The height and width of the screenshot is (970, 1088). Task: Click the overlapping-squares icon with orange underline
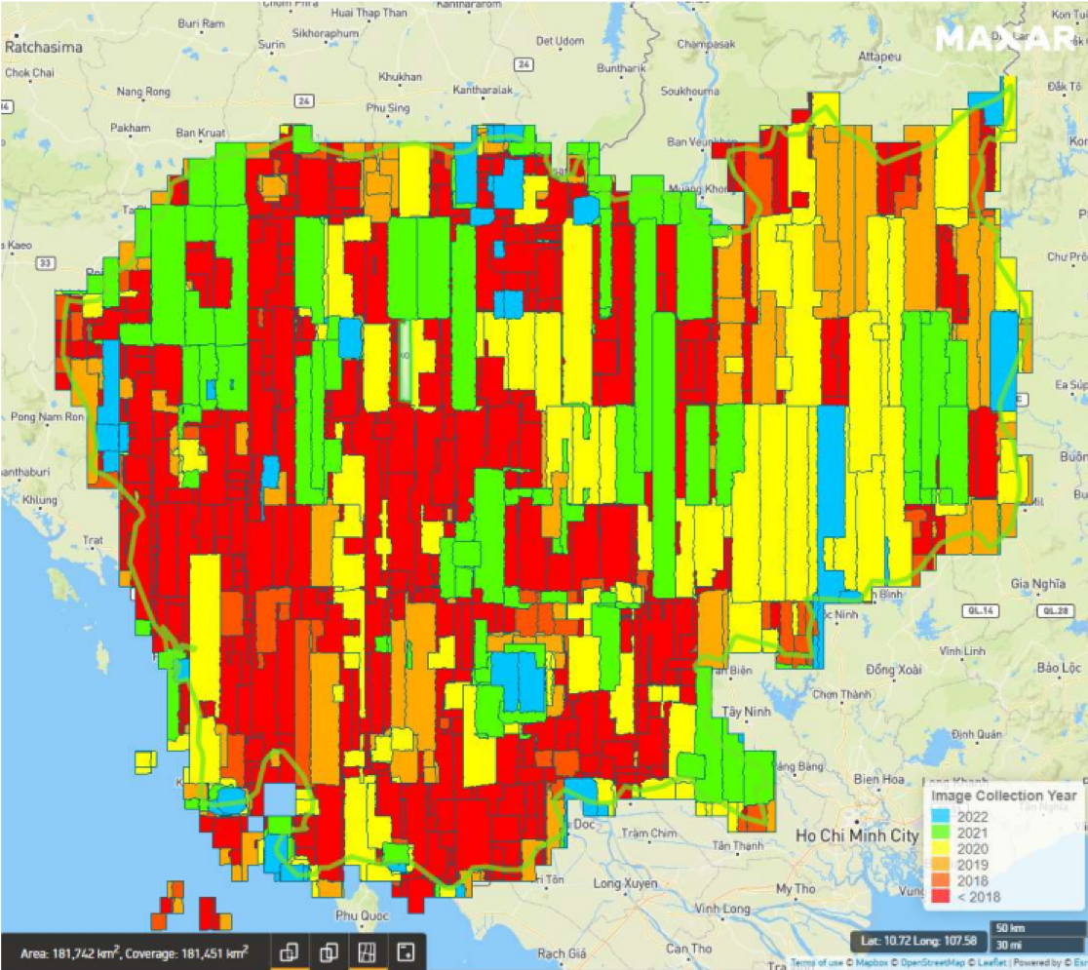[289, 951]
